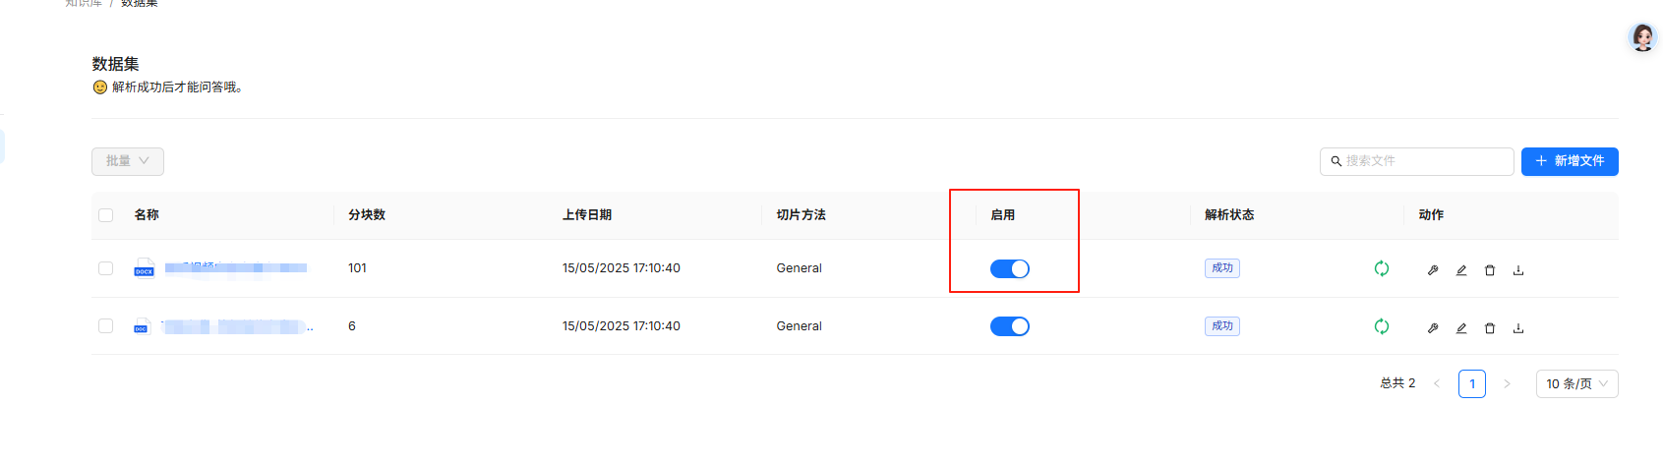Viewport: 1663px width, 463px height.
Task: Click the 上传日期 column header
Action: pos(587,215)
